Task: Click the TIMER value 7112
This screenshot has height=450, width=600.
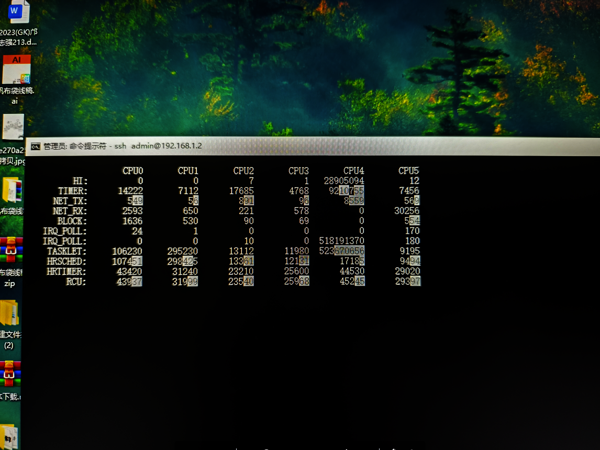Action: coord(188,190)
